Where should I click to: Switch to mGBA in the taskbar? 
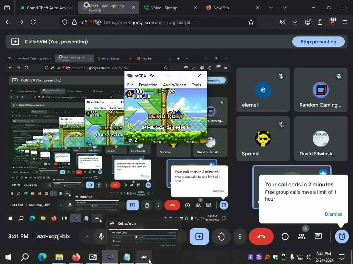[110, 257]
